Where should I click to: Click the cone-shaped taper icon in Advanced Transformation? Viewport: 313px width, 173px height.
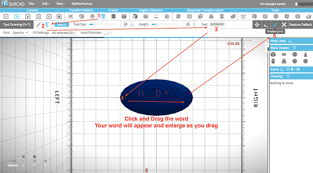click(211, 16)
